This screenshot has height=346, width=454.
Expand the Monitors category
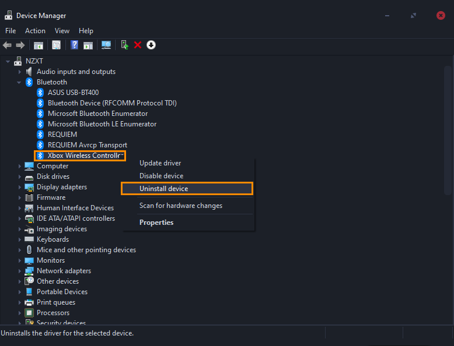(x=20, y=260)
